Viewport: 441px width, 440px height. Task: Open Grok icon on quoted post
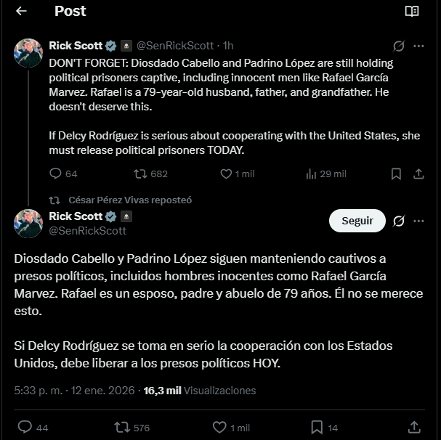[398, 46]
